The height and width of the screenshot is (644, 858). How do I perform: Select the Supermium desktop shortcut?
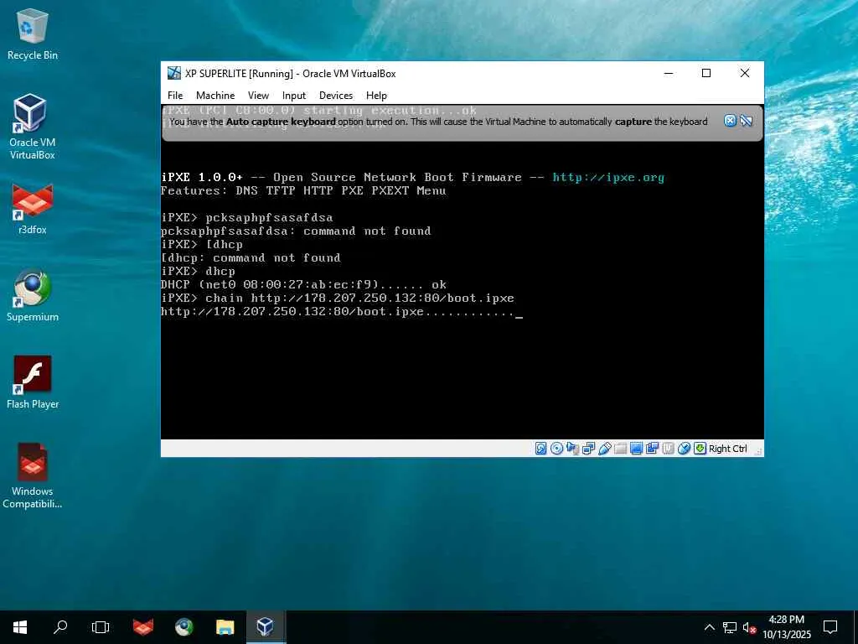click(33, 296)
